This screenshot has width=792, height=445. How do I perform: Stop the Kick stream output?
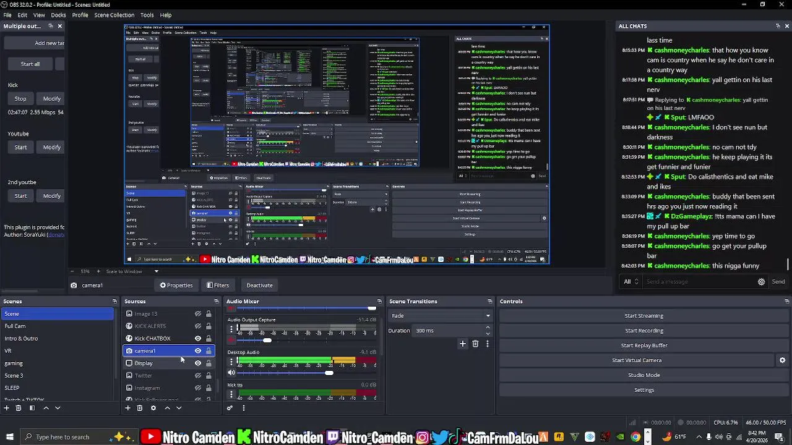20,99
